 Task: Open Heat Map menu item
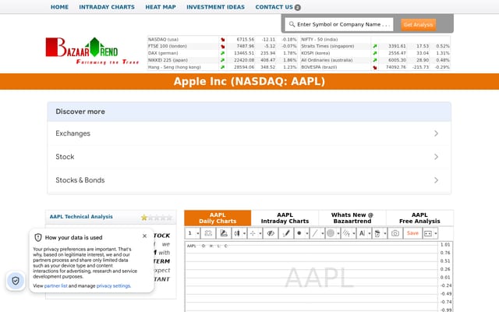point(161,7)
